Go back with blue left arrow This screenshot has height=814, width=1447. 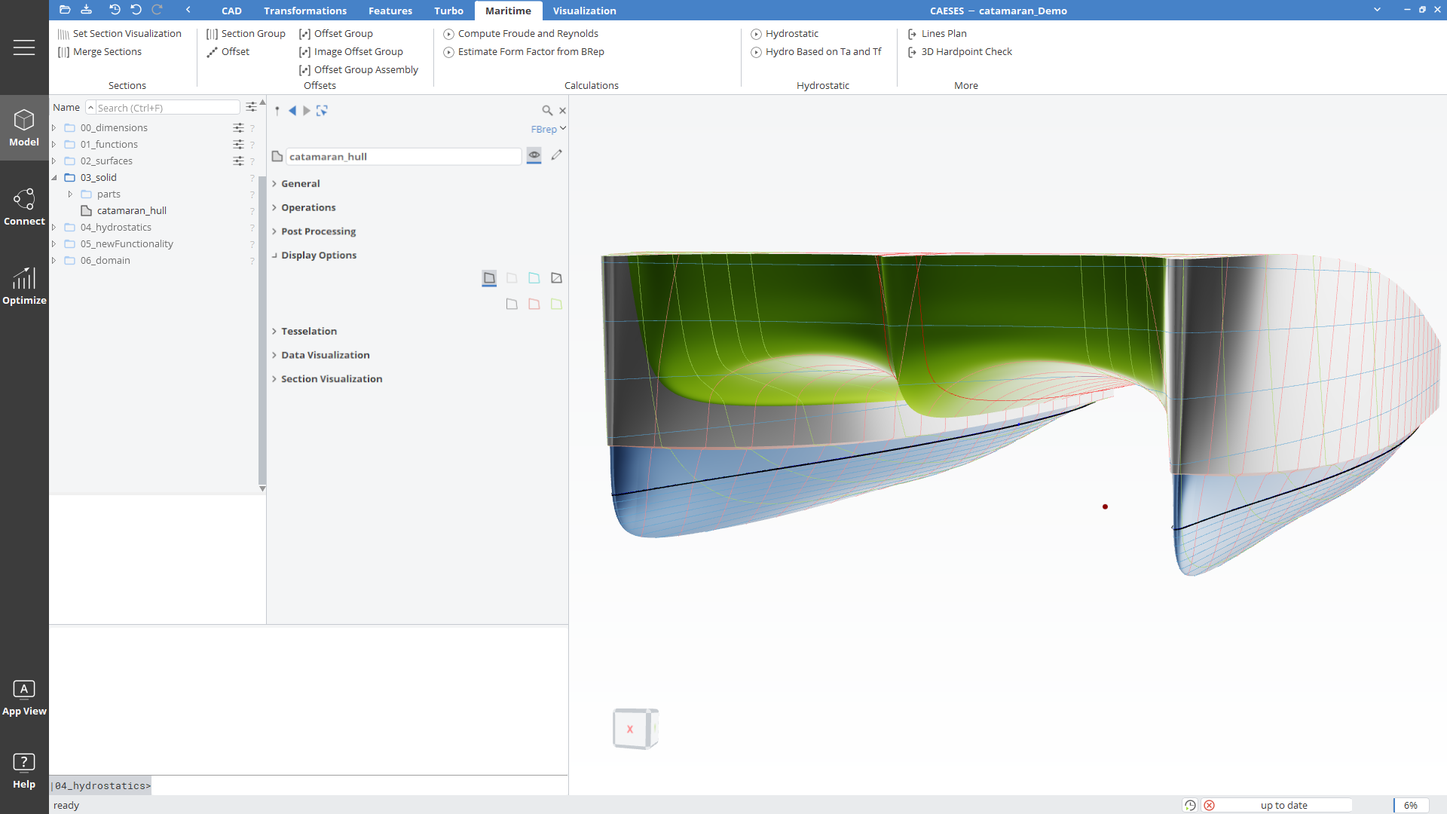292,111
